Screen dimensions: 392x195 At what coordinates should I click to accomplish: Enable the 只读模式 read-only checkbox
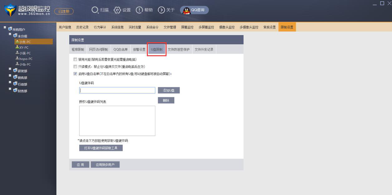coord(75,66)
